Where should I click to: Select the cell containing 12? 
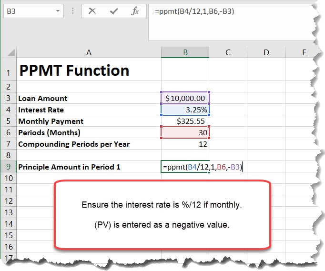coord(185,144)
